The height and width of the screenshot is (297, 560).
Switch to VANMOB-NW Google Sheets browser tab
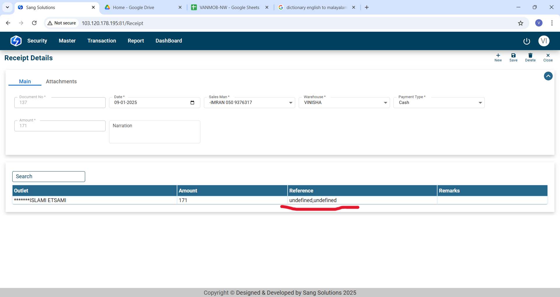pyautogui.click(x=229, y=7)
